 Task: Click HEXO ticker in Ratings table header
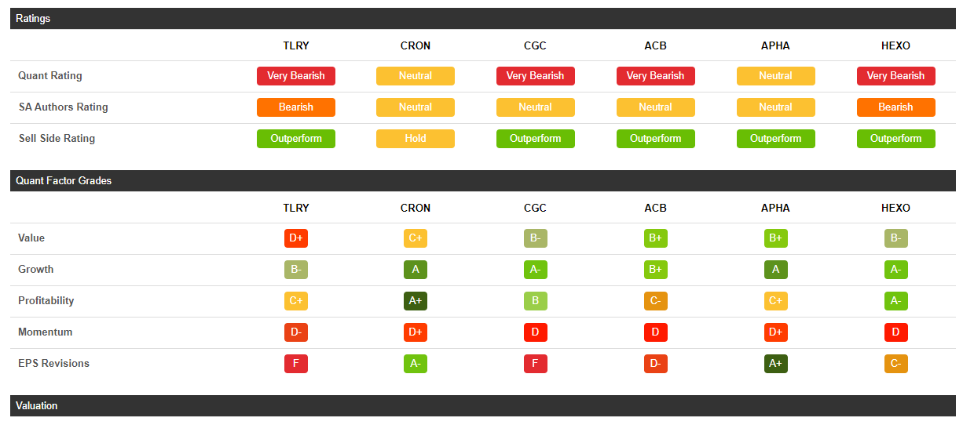[x=895, y=45]
